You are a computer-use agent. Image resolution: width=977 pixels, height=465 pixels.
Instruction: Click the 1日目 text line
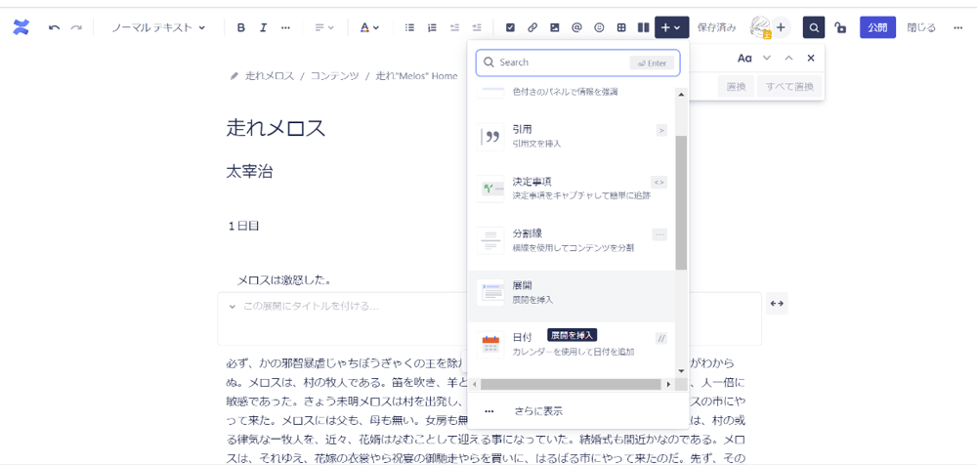(243, 227)
